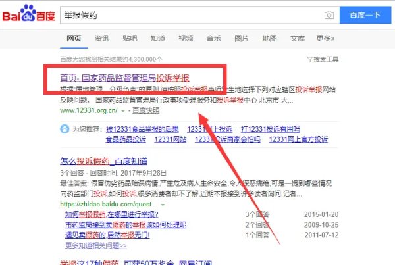Switch to the 资讯 tab
Screen dimensions: 395x265
102,38
